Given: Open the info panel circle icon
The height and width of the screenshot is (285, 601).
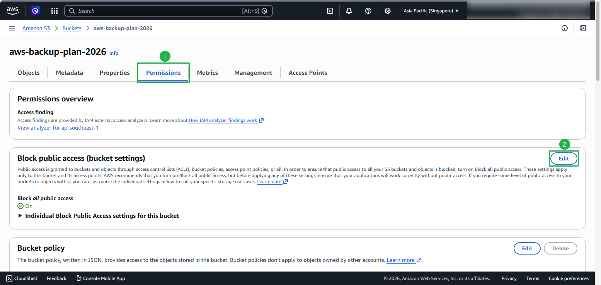Looking at the screenshot, I should coord(565,28).
